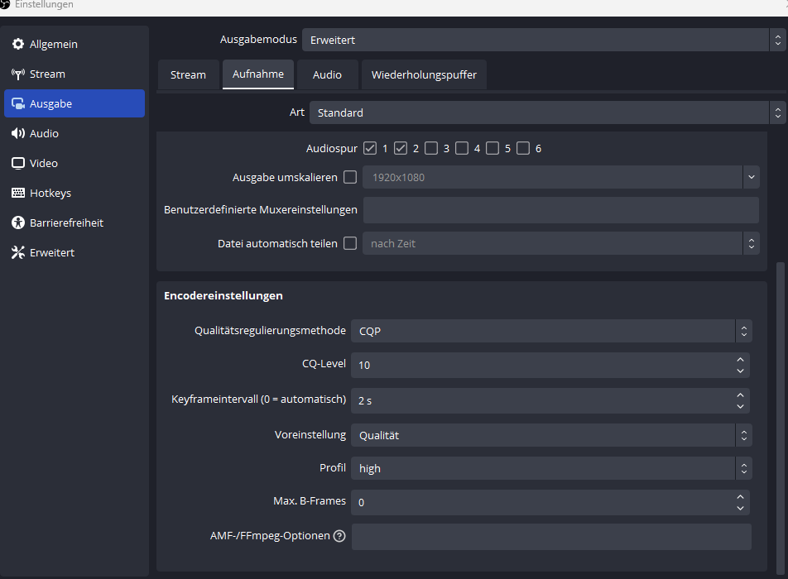
Task: Switch to the Stream output tab
Action: (x=189, y=74)
